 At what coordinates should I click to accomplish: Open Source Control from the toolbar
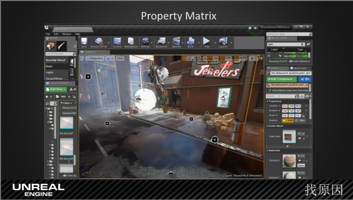click(x=98, y=42)
